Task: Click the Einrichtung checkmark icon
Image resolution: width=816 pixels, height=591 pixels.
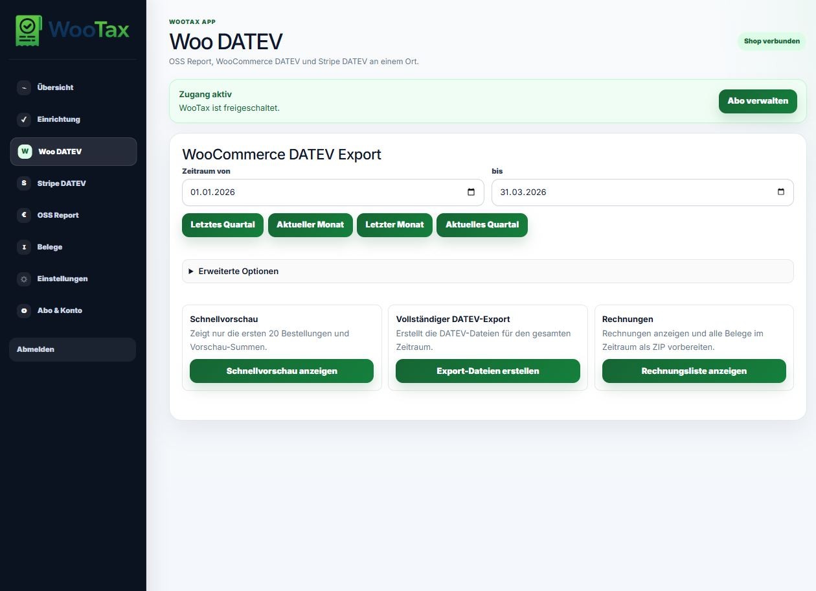Action: coord(24,119)
